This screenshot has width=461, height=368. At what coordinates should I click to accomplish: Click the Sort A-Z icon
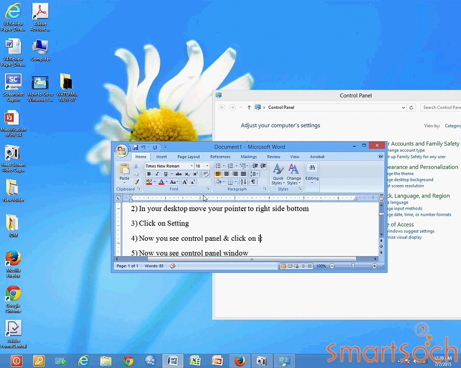(x=244, y=182)
